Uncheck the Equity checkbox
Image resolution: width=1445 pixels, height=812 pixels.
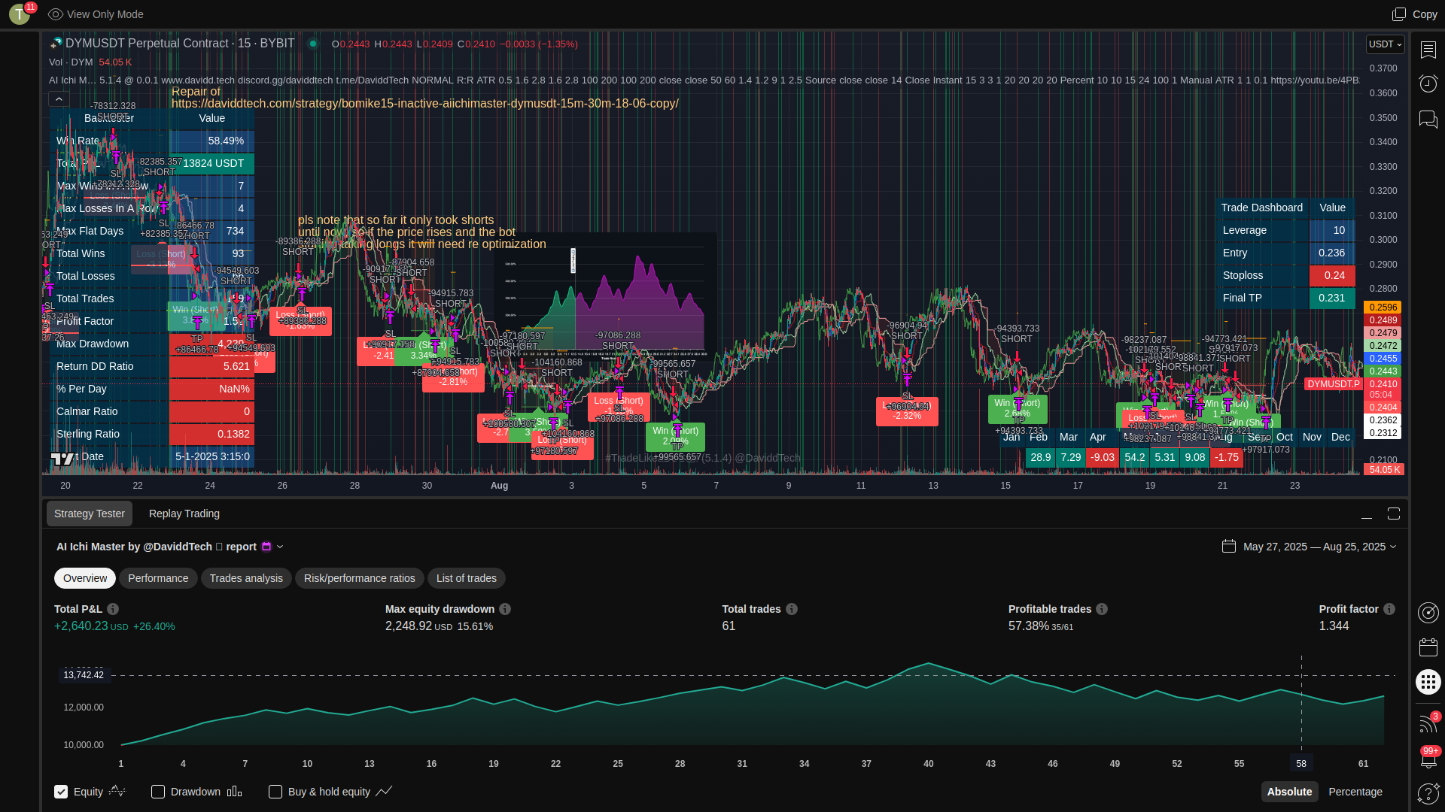tap(61, 792)
